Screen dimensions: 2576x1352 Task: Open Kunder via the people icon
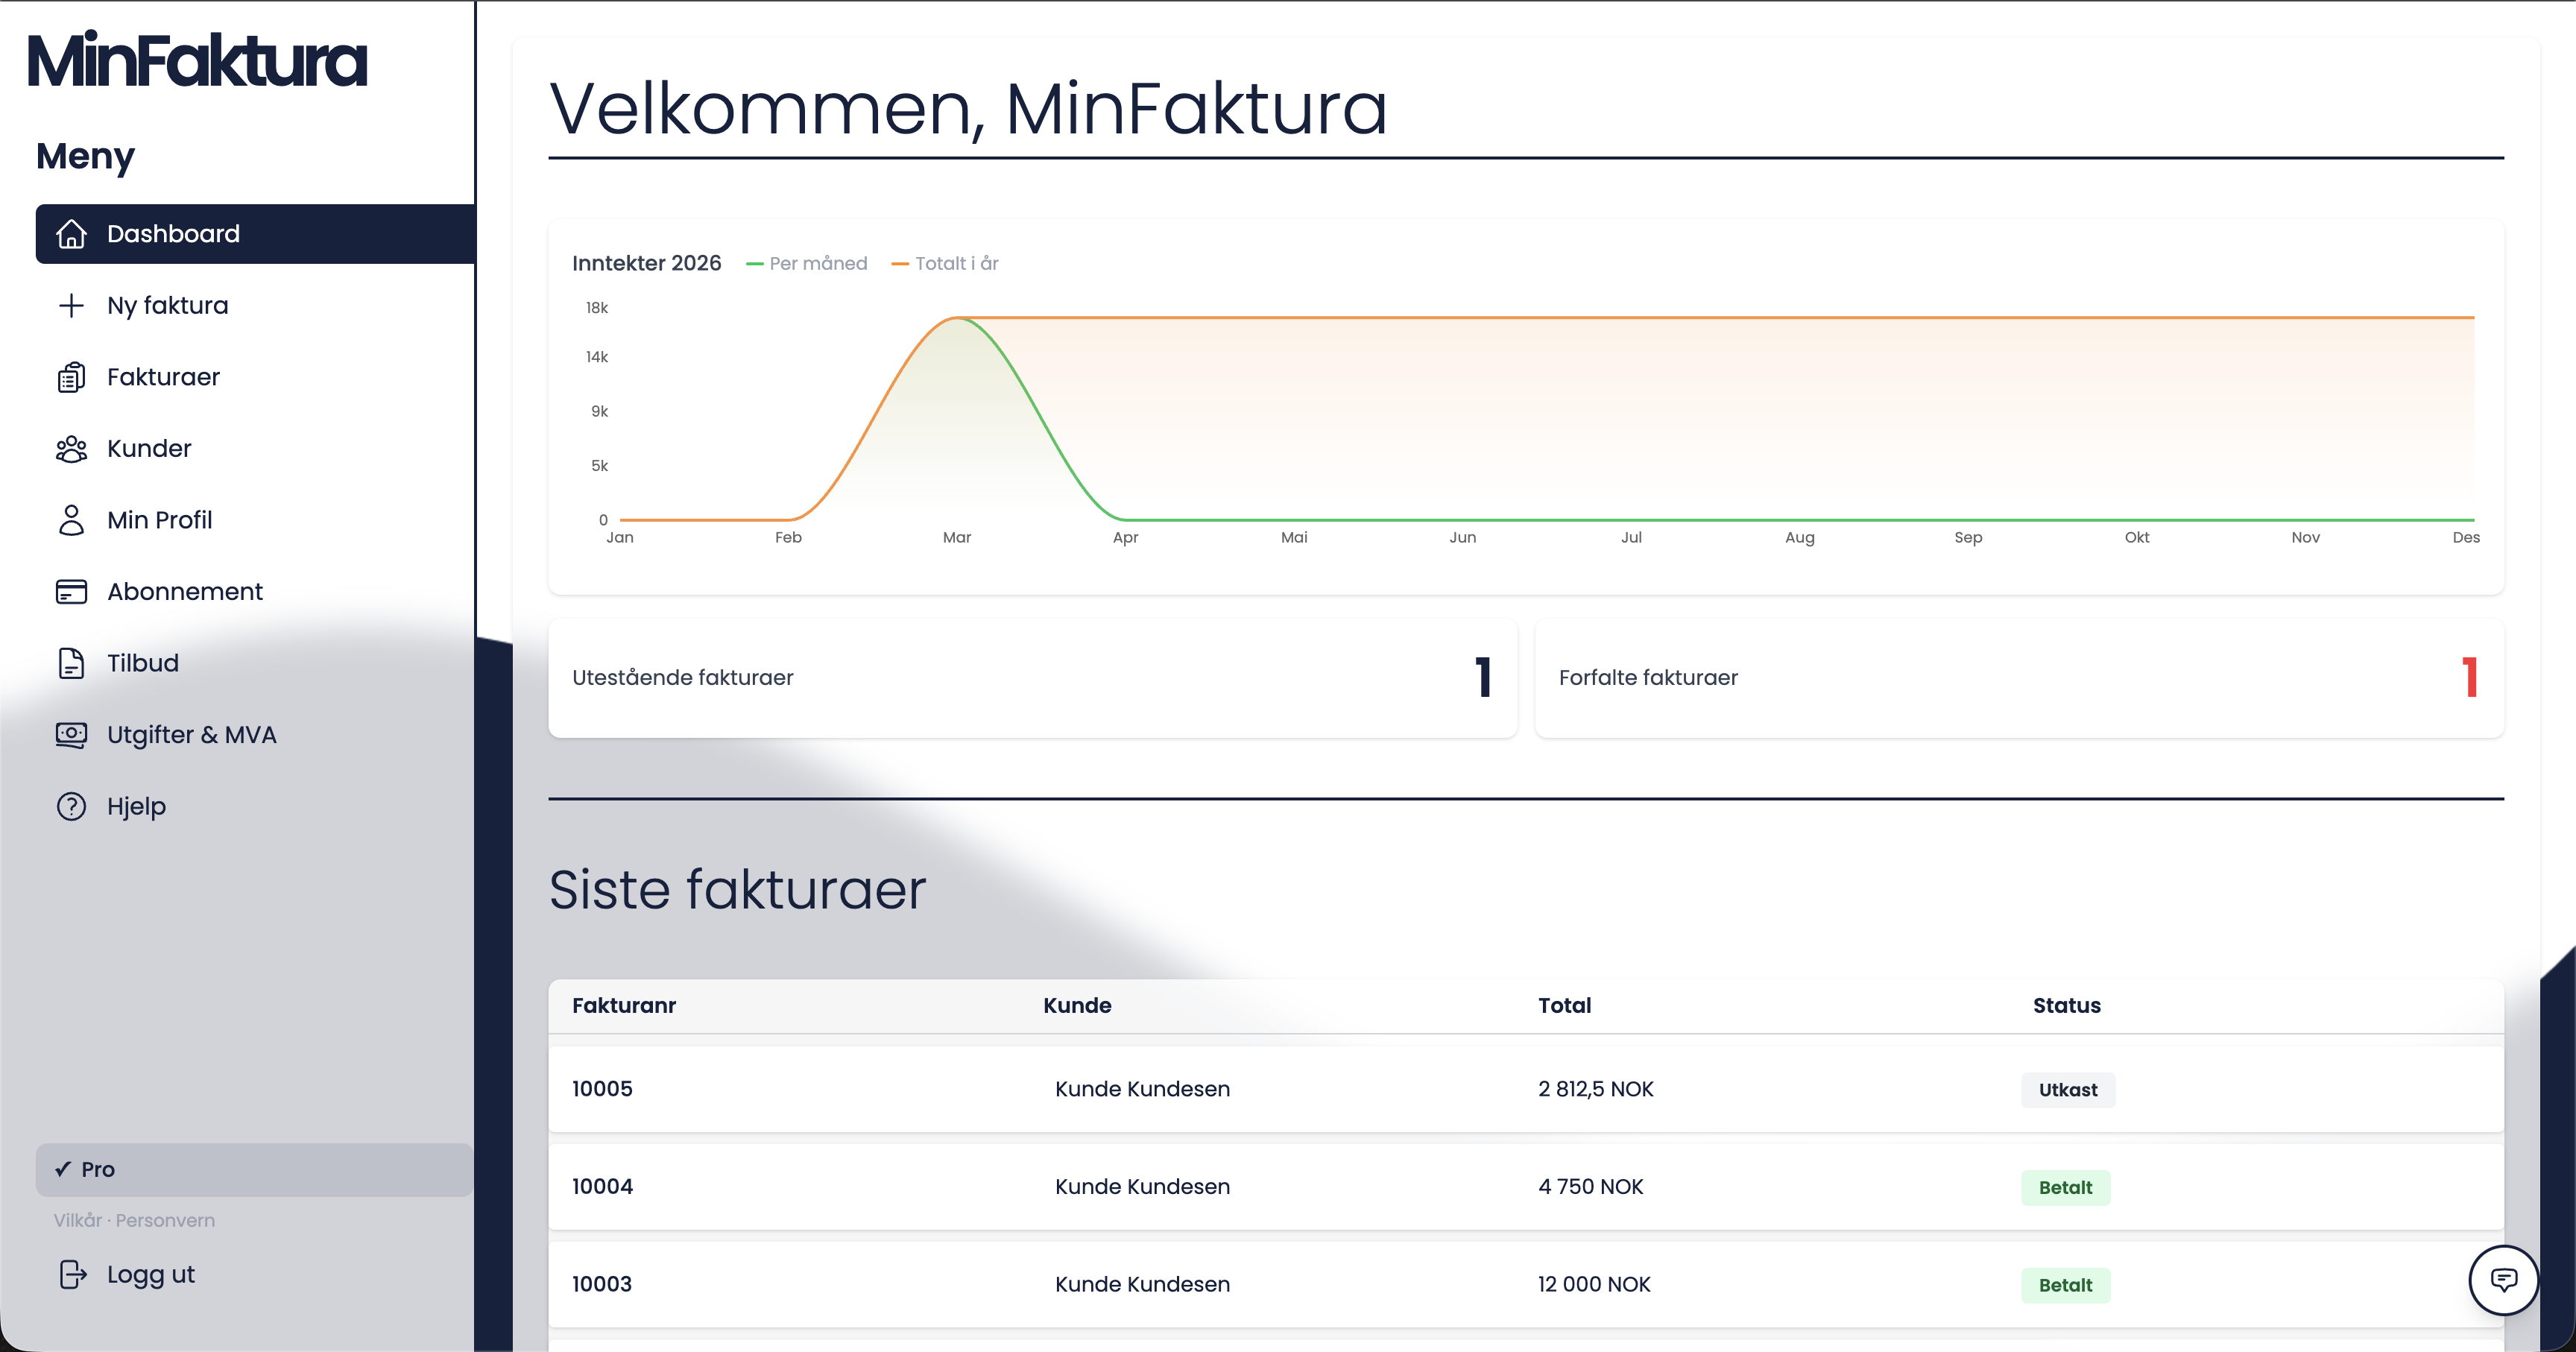71,448
